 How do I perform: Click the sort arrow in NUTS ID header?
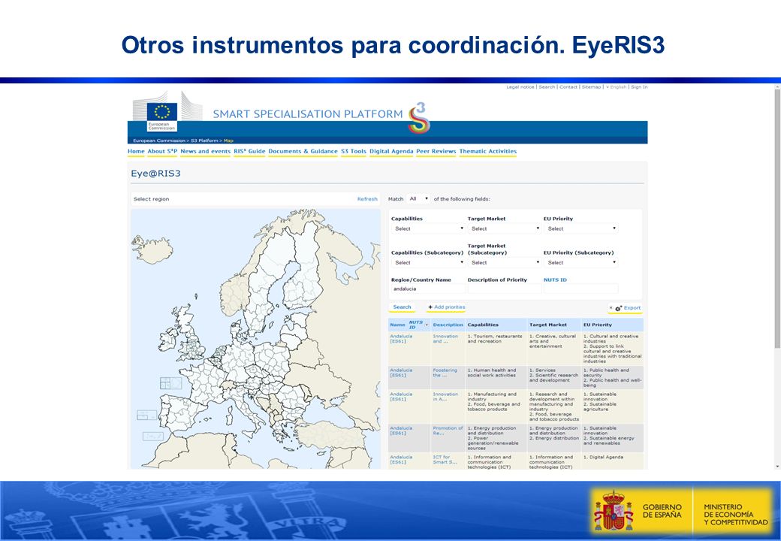tap(427, 325)
